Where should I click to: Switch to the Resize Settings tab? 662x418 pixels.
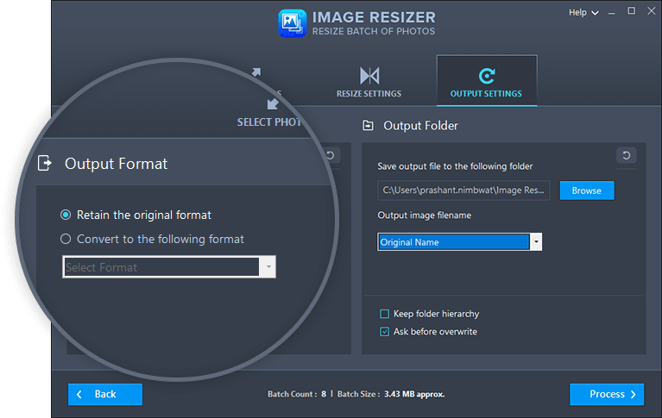[369, 81]
